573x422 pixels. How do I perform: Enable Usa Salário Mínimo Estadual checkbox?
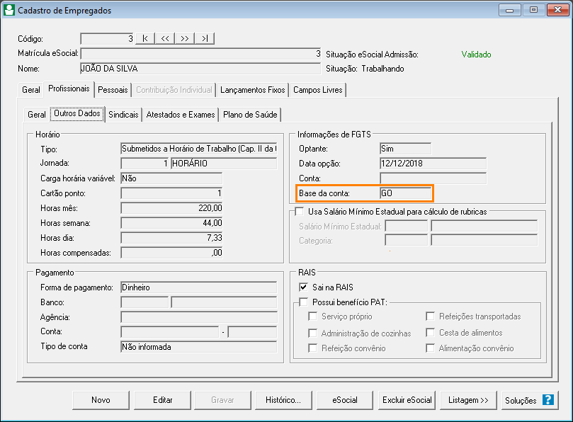coord(299,211)
